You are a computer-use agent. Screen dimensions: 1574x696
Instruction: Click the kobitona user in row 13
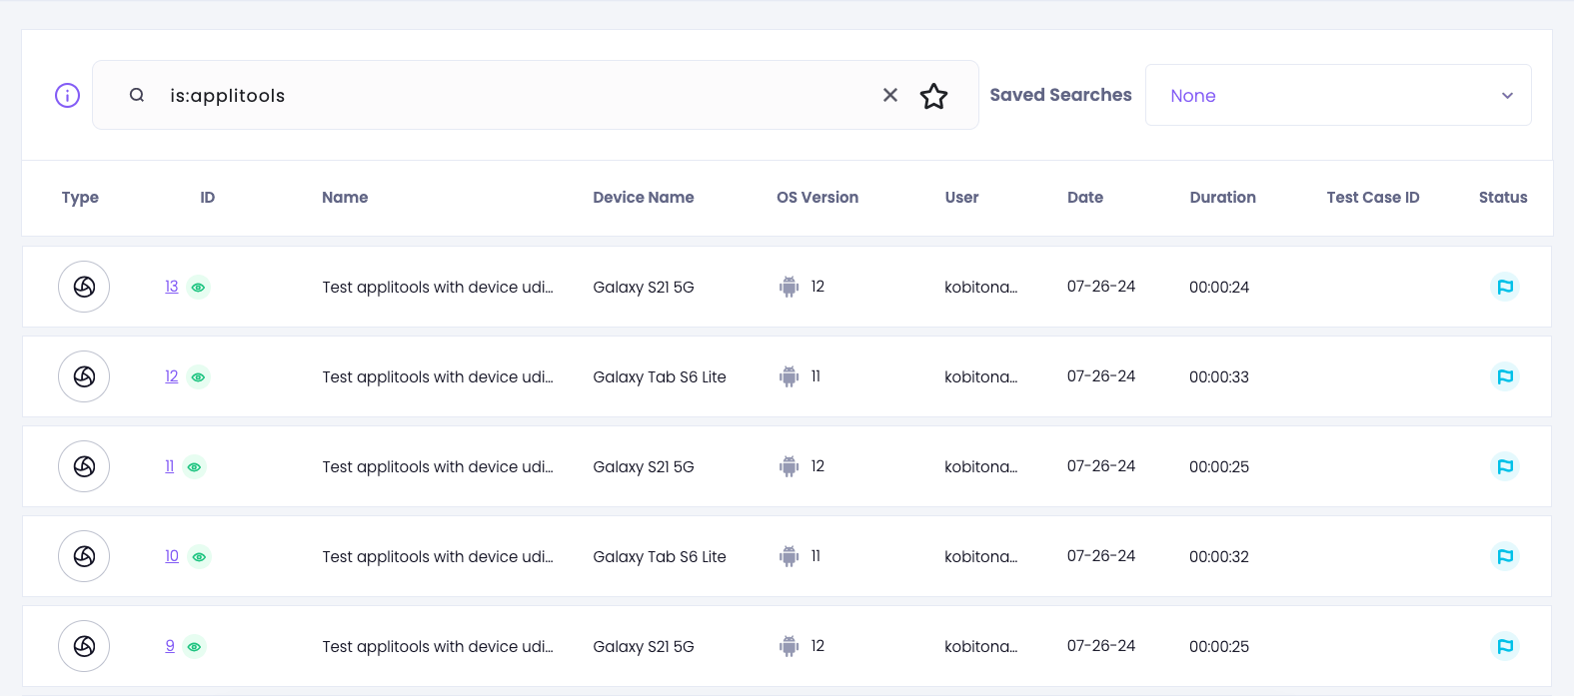point(981,288)
